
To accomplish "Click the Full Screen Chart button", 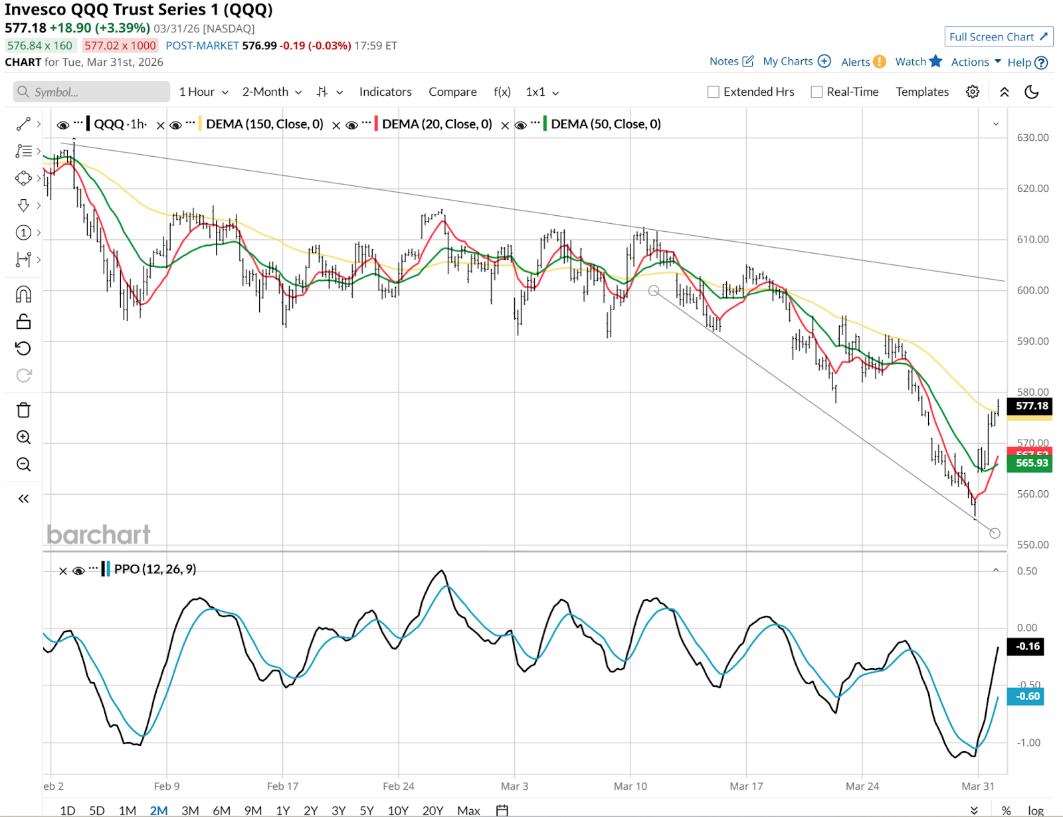I will (x=998, y=37).
